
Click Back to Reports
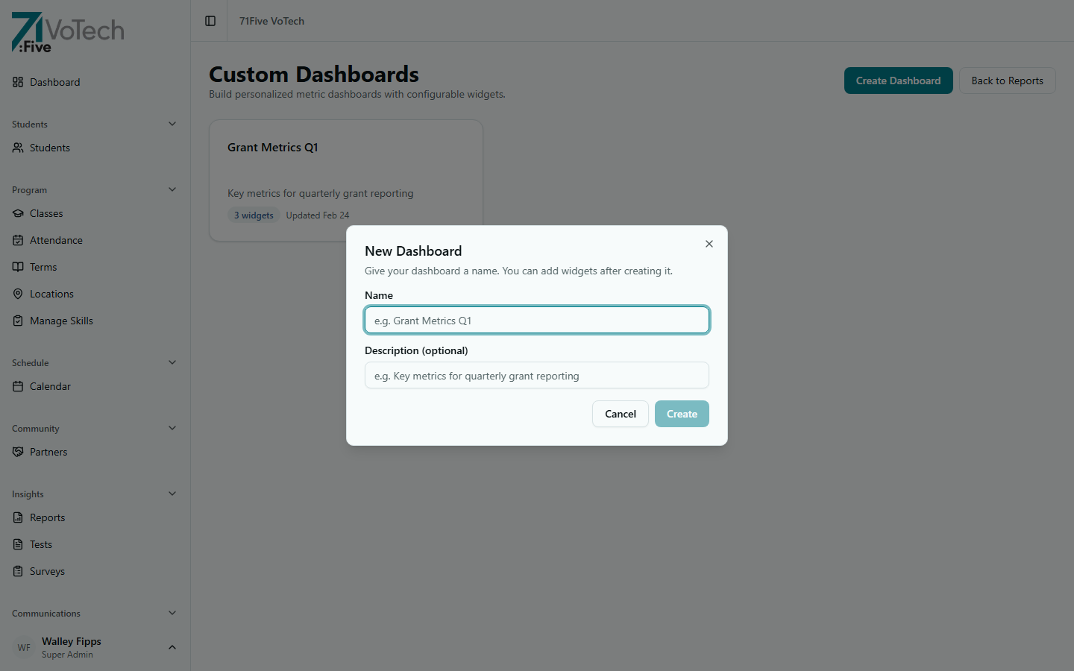[x=1007, y=80]
